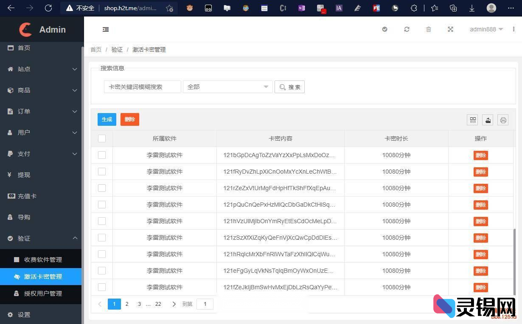This screenshot has width=522, height=324.
Task: Expand the 订单 sidebar section
Action: click(41, 111)
